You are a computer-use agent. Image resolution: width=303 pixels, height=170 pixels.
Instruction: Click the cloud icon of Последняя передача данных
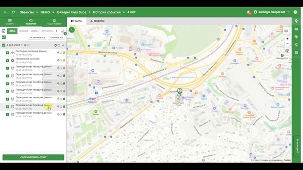13,53
